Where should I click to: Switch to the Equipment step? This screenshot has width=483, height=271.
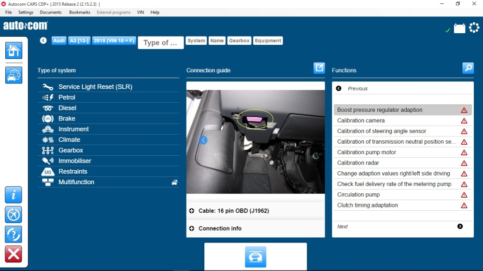[268, 41]
